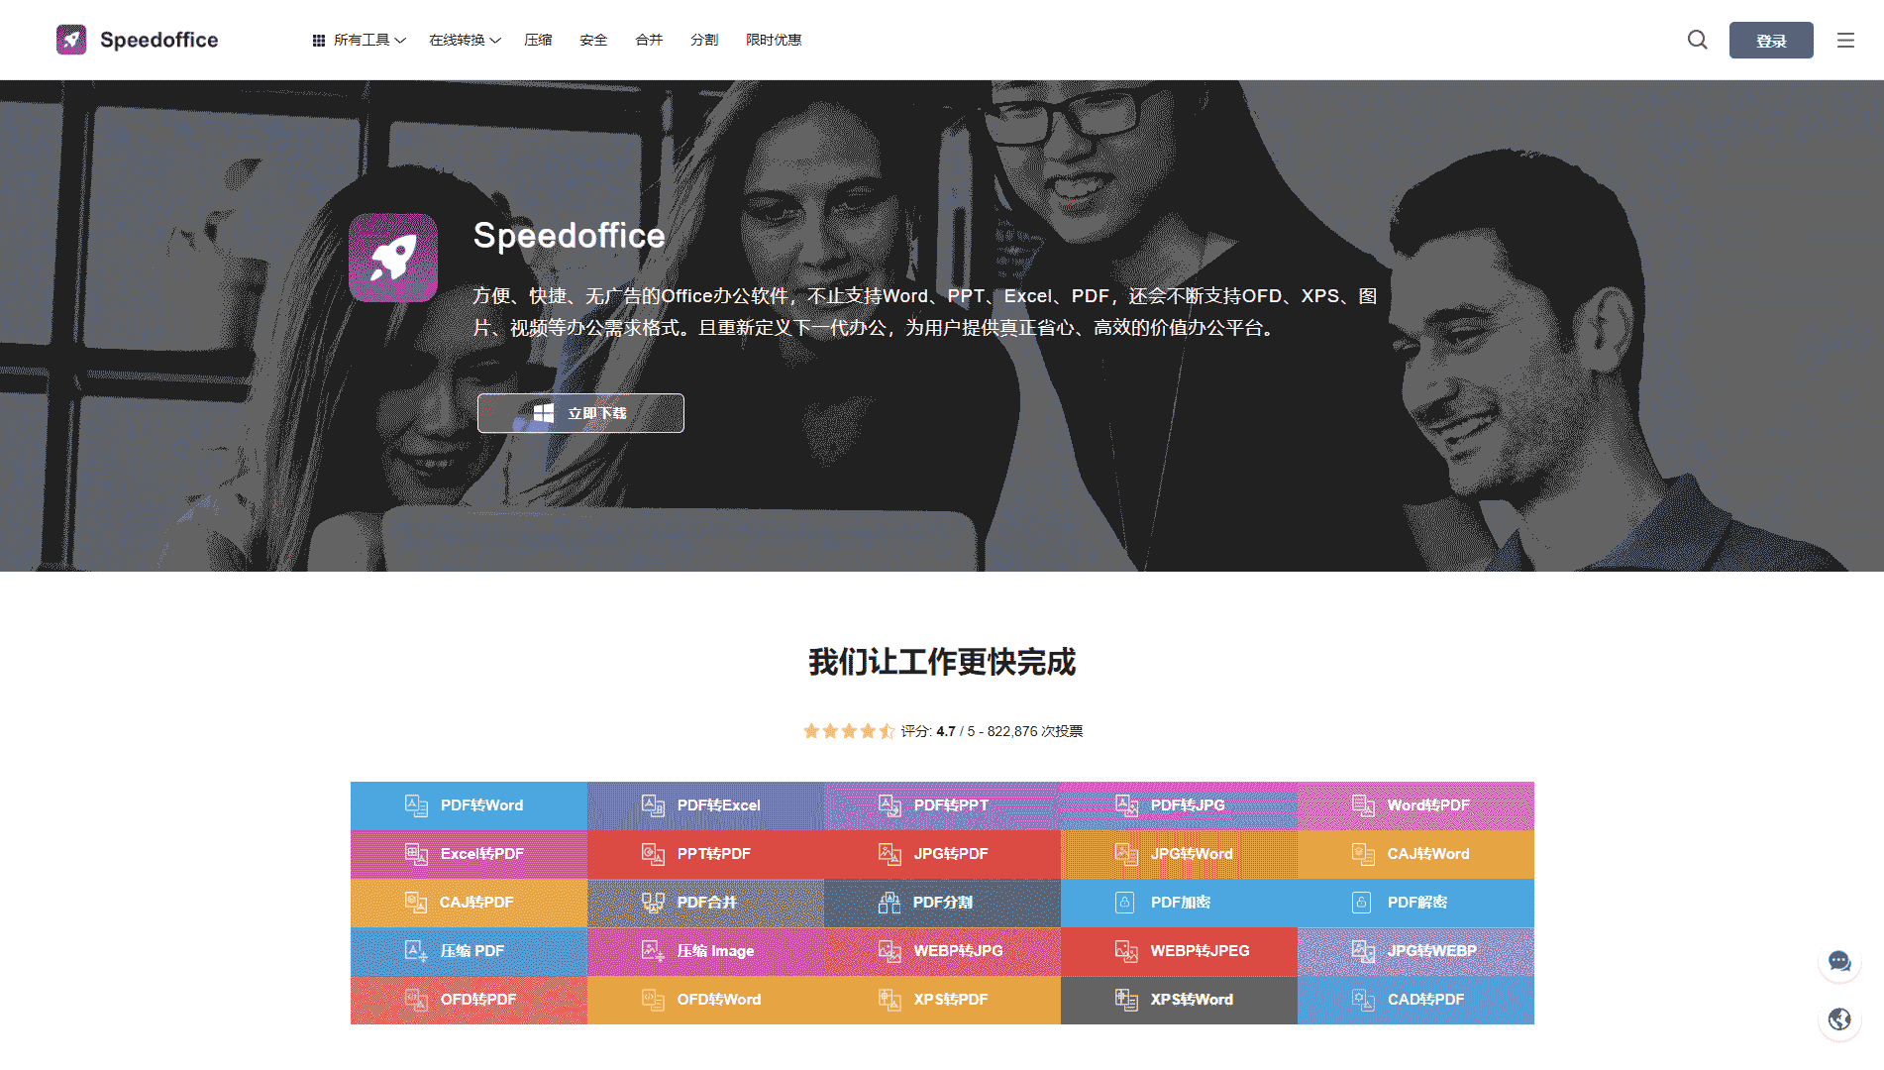Open the XPS转PDF tool link

tap(942, 1000)
